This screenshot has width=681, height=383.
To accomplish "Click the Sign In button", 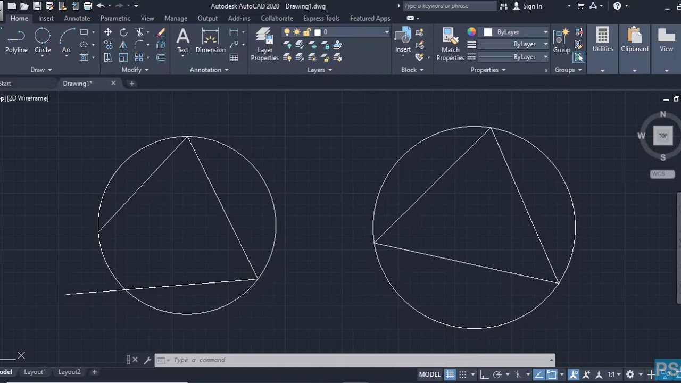I will pos(528,6).
